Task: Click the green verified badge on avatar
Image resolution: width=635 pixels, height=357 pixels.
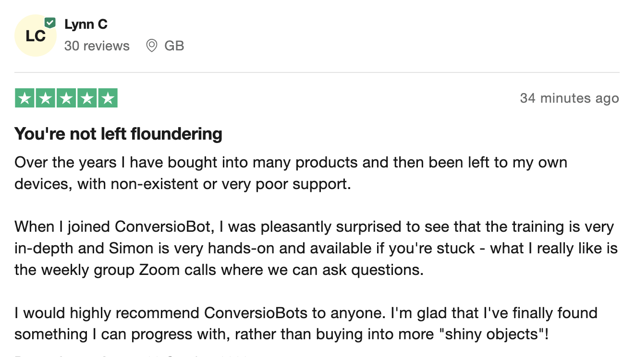Action: (50, 23)
